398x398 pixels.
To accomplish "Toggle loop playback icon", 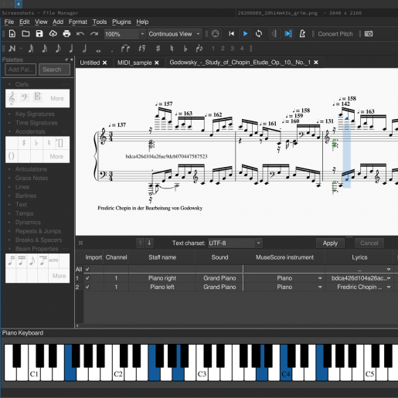I will [x=259, y=34].
